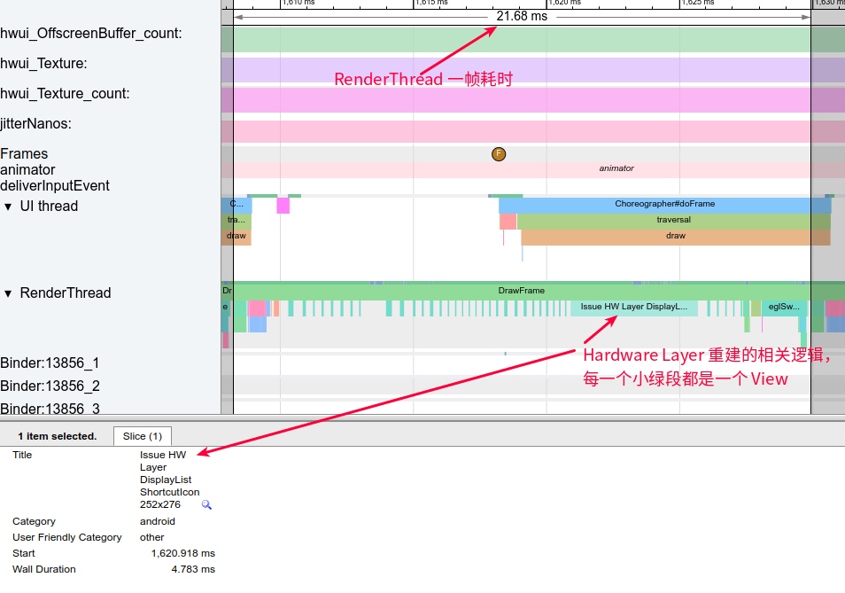
Task: Click the 21.68 ms timing range label
Action: (x=522, y=16)
